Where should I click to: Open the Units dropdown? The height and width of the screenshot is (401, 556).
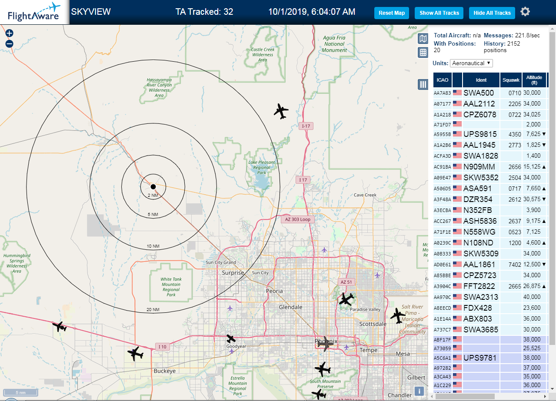click(471, 63)
